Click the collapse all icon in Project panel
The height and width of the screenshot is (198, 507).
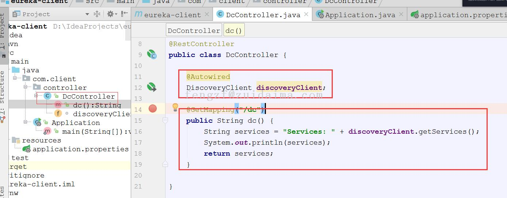point(97,14)
